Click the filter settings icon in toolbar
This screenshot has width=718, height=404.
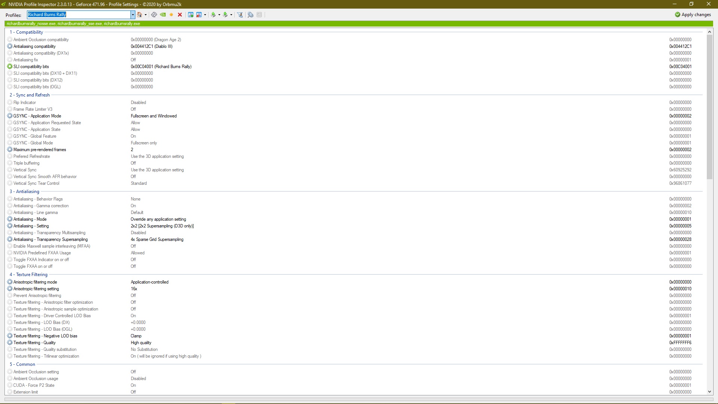(x=240, y=15)
